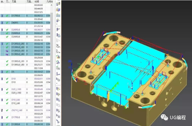Click the 刀具 column header

coord(18,1)
